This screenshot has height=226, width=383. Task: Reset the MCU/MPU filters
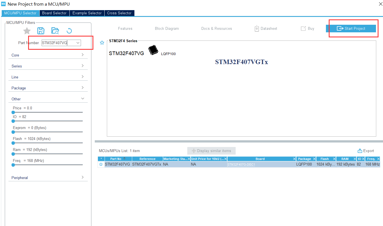[x=69, y=31]
